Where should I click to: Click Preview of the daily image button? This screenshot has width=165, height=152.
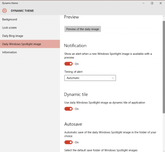[x=82, y=29]
